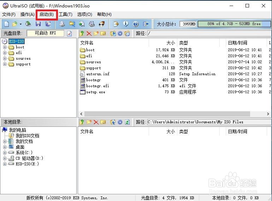Click Rename icon in local toolbar
Screen dimensions: 272x201
coord(103,122)
